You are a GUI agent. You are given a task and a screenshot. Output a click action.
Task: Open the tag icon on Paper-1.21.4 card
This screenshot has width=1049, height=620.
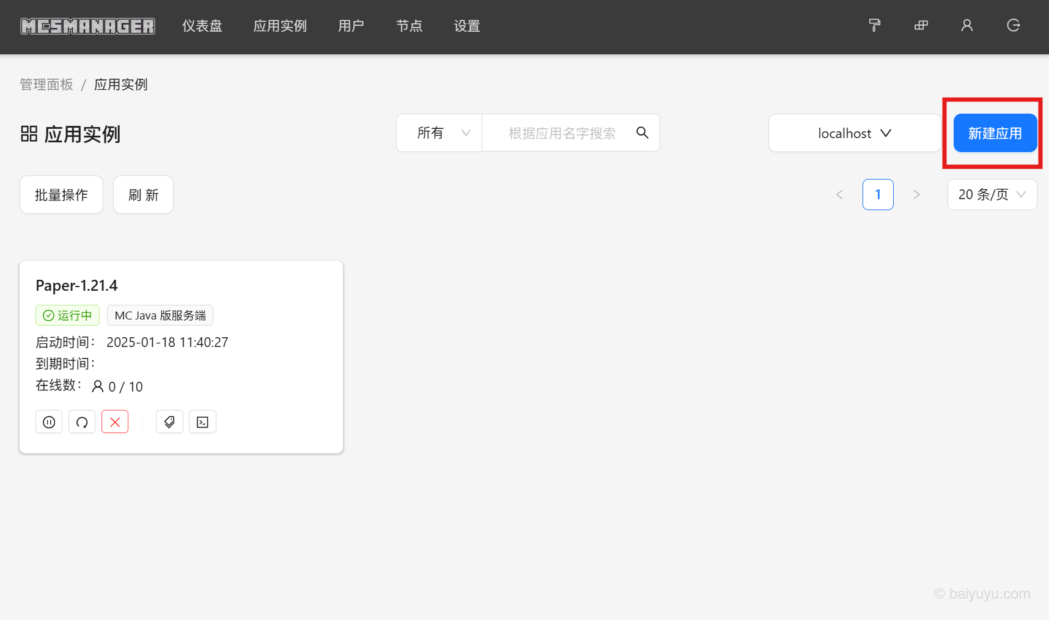click(x=169, y=421)
